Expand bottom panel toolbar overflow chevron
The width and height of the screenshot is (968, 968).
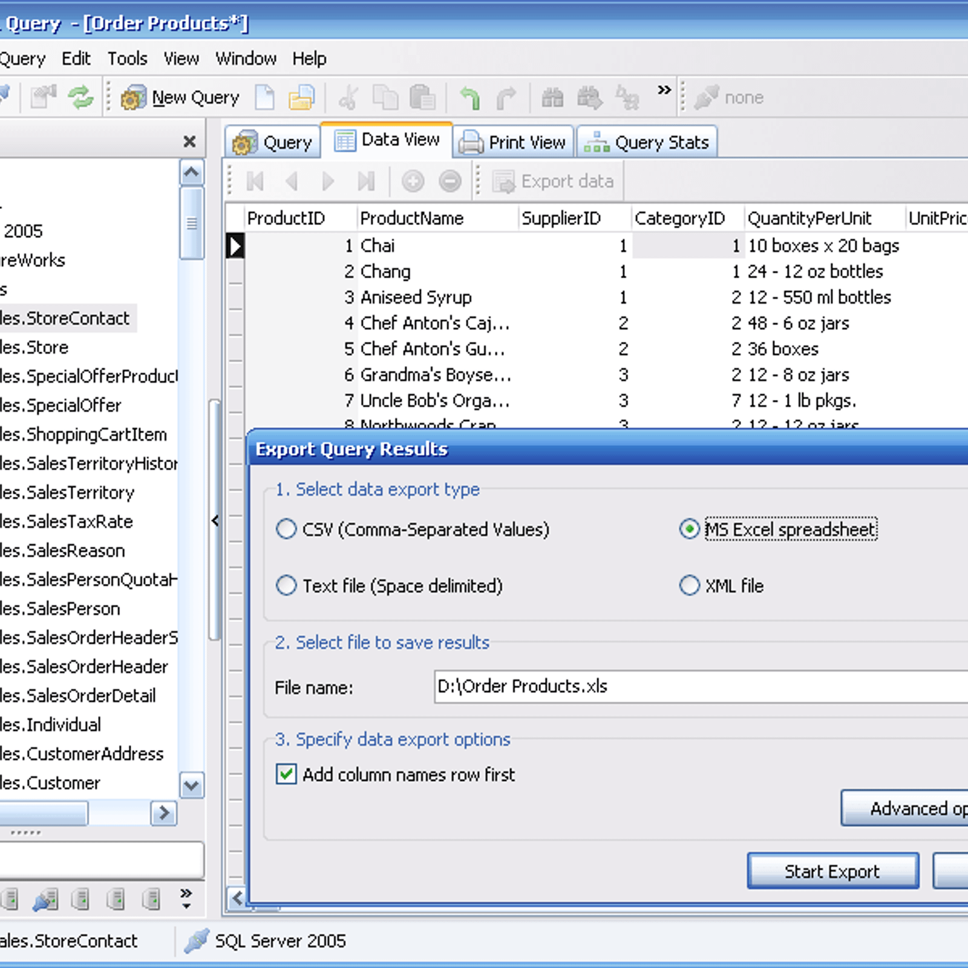(186, 898)
